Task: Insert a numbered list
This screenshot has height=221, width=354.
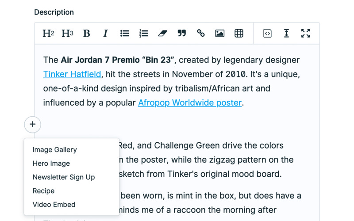Action: [143, 34]
